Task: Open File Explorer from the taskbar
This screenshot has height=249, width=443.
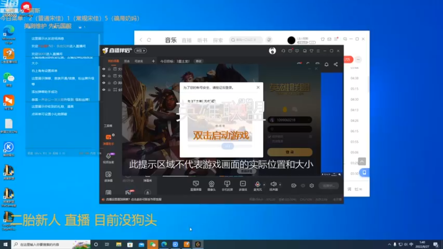Action: [x=119, y=244]
